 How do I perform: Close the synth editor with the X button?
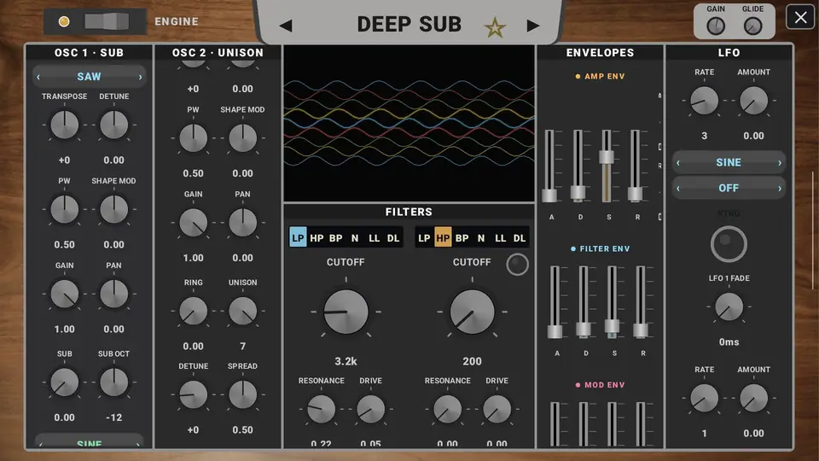coord(801,17)
